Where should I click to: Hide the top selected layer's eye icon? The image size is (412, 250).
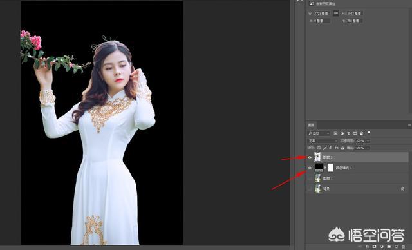tap(310, 157)
